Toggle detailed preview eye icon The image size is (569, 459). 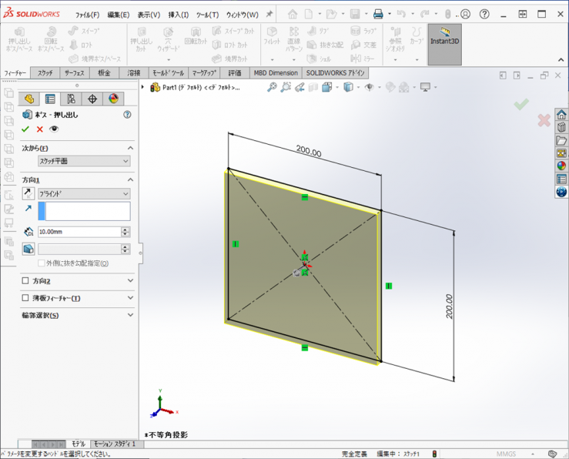(54, 129)
